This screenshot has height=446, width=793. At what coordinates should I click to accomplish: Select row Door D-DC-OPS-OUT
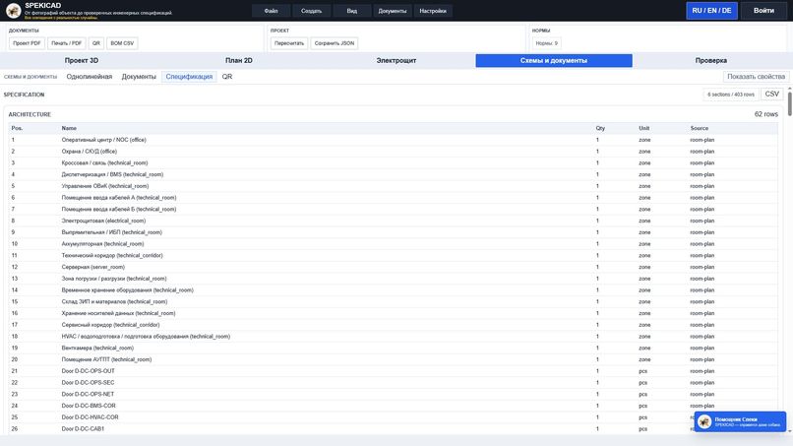pyautogui.click(x=393, y=371)
